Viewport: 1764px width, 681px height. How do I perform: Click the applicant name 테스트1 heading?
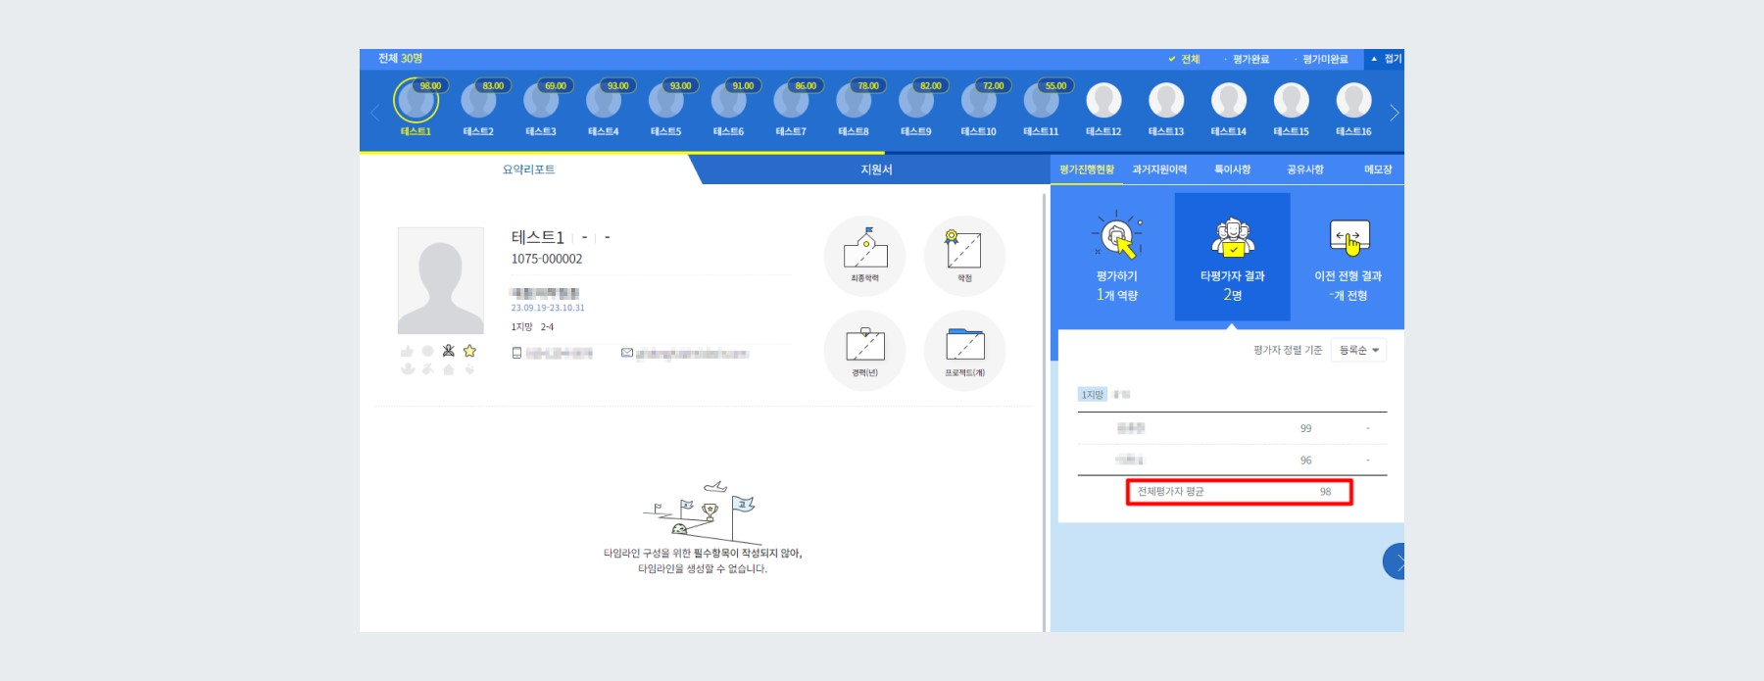tap(537, 237)
